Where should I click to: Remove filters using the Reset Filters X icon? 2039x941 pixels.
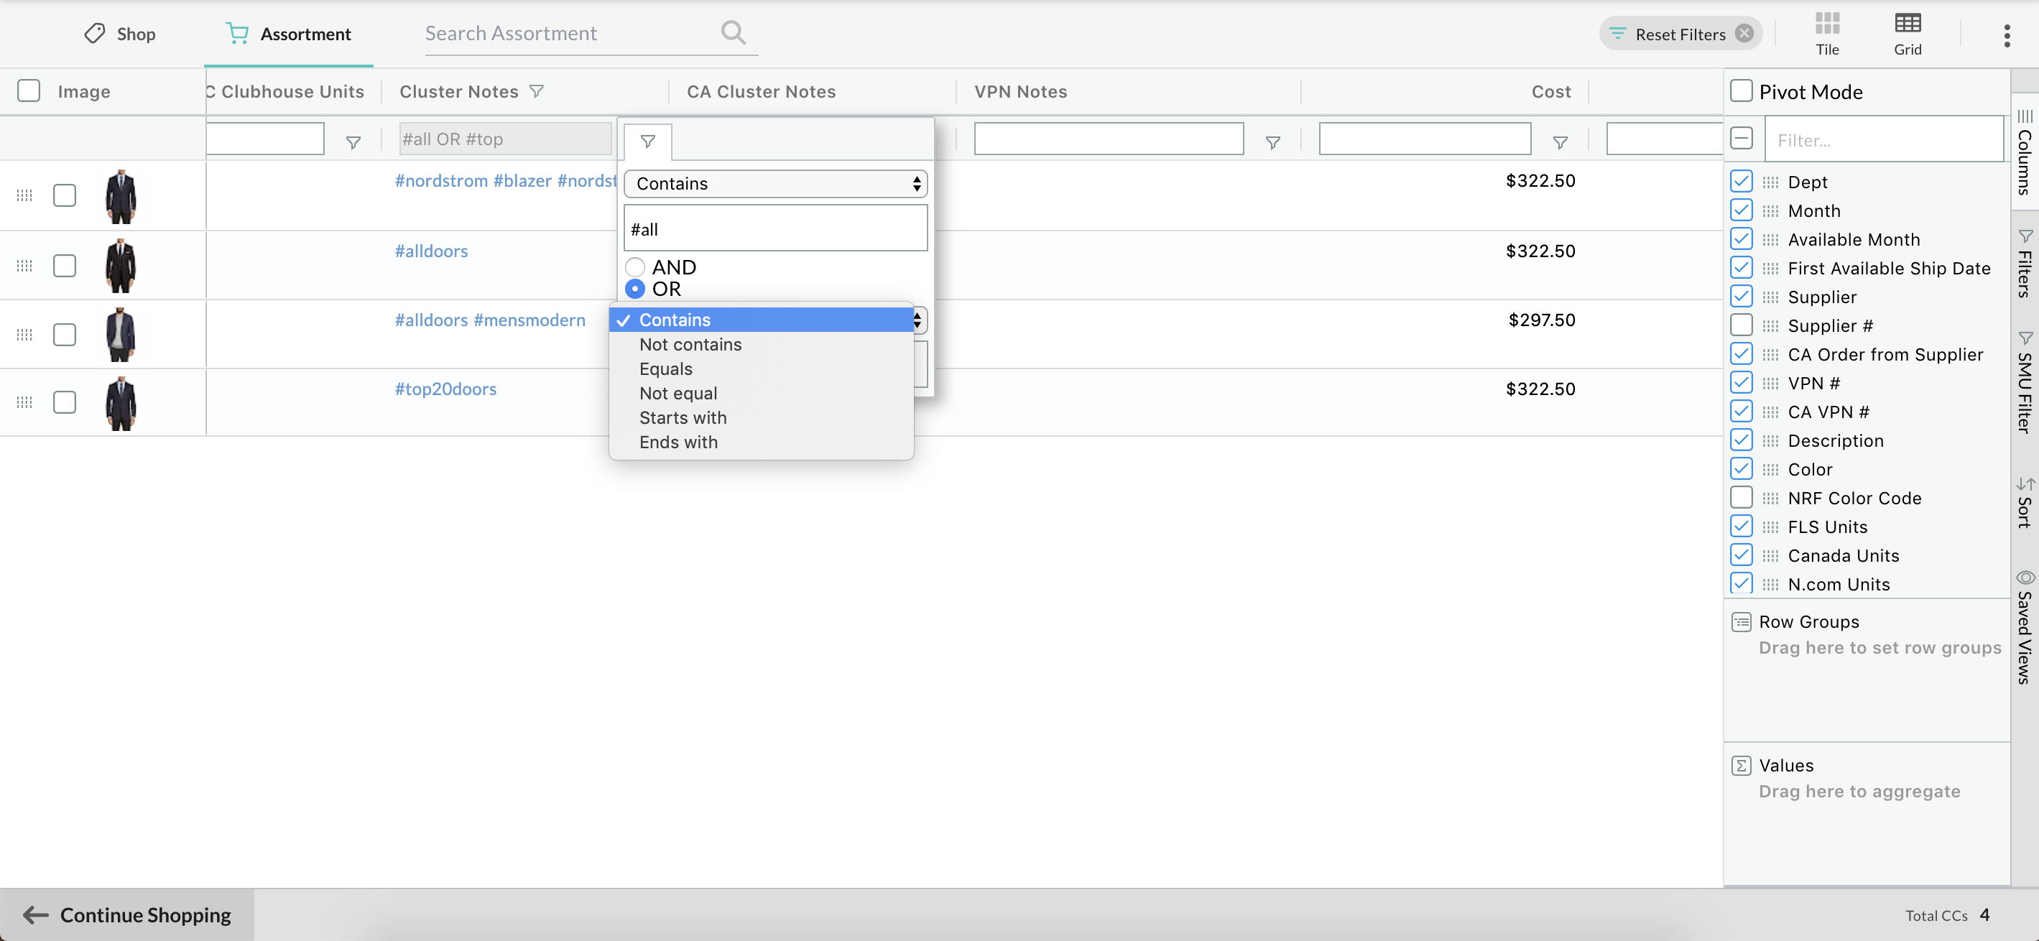[1744, 34]
